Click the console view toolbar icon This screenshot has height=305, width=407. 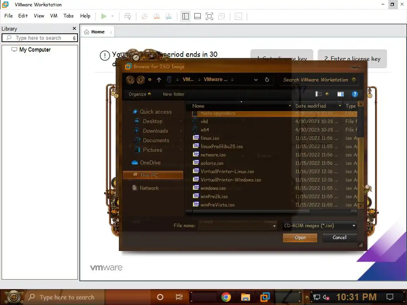click(x=238, y=16)
